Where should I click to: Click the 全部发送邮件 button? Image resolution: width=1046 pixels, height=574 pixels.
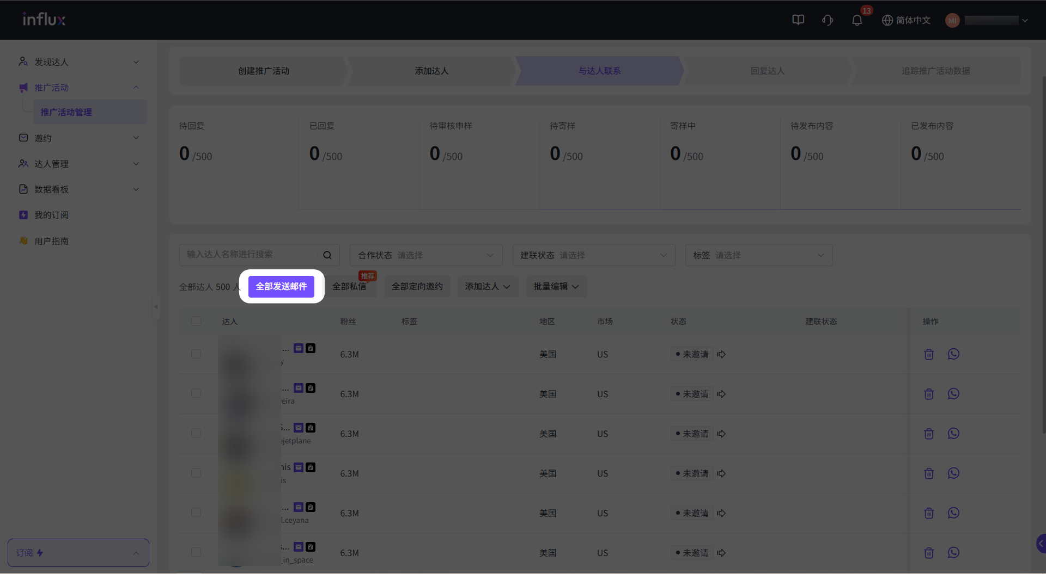(x=281, y=287)
